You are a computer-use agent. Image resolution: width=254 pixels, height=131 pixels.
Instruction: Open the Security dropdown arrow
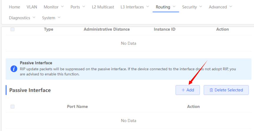click(201, 7)
